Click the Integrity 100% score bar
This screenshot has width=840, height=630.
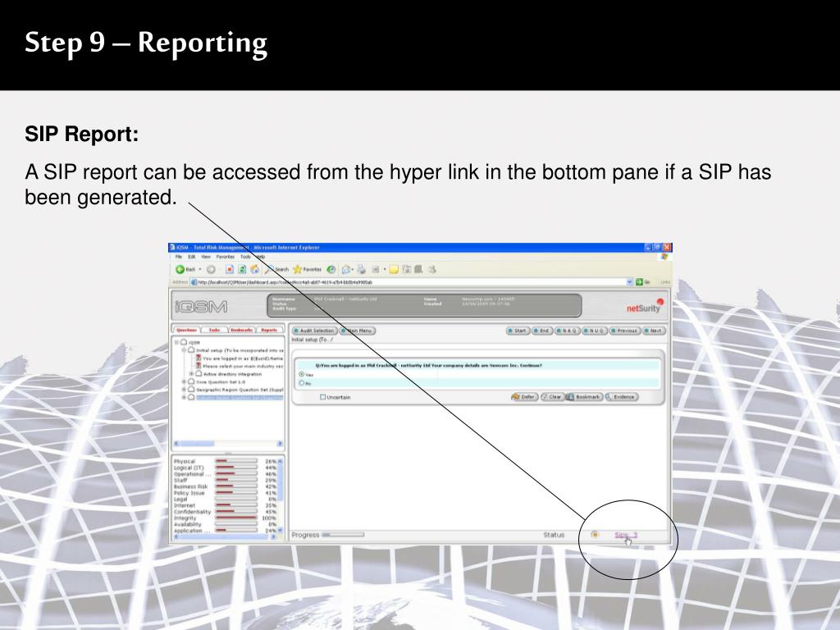pyautogui.click(x=236, y=518)
